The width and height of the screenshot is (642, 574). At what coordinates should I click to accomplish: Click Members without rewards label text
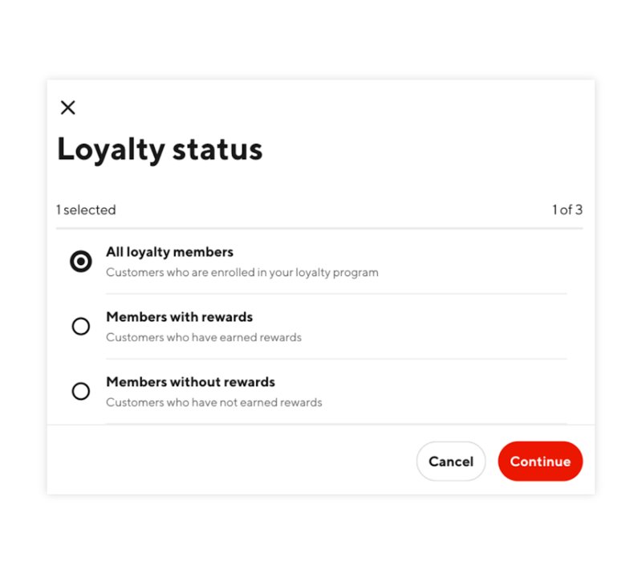point(190,381)
